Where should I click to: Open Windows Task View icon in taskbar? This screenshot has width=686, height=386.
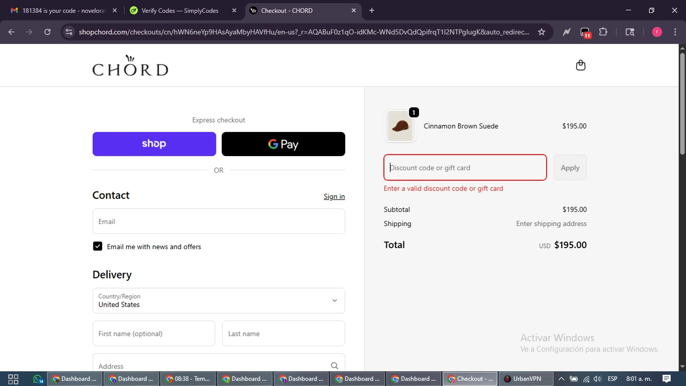(13, 379)
